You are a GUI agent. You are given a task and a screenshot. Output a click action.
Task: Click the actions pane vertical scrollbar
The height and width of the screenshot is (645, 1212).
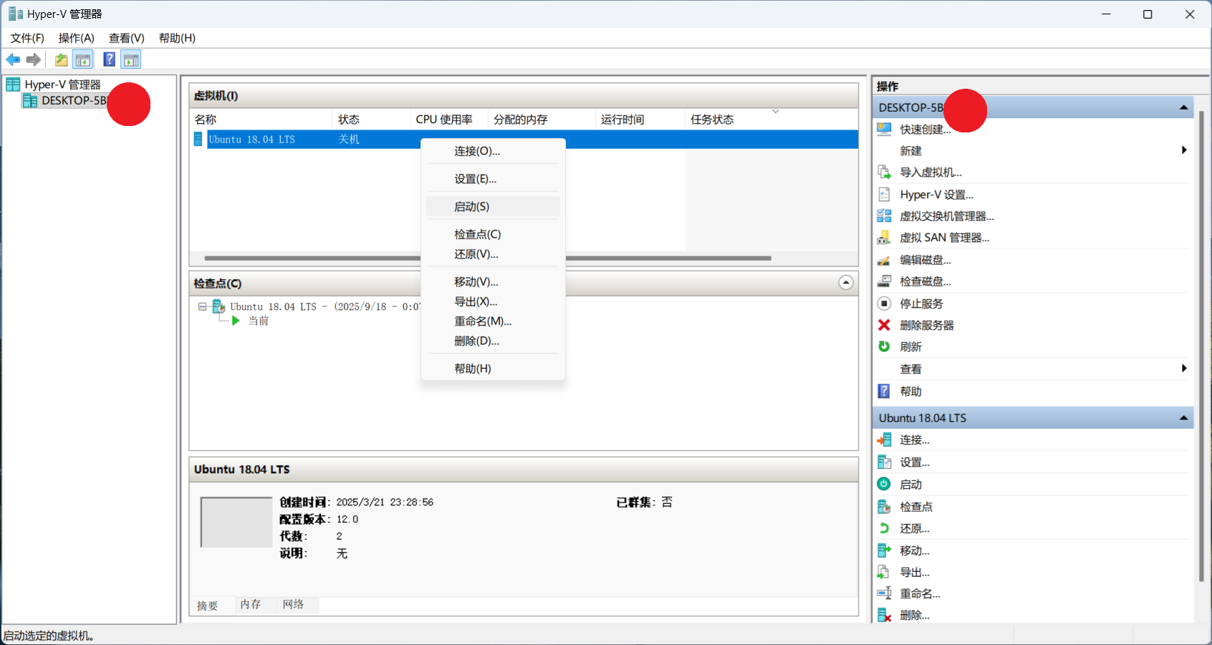tap(1201, 346)
